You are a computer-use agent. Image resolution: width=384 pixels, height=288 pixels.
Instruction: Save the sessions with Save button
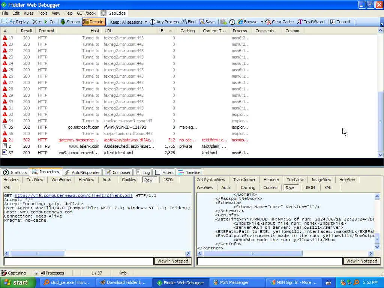[207, 22]
